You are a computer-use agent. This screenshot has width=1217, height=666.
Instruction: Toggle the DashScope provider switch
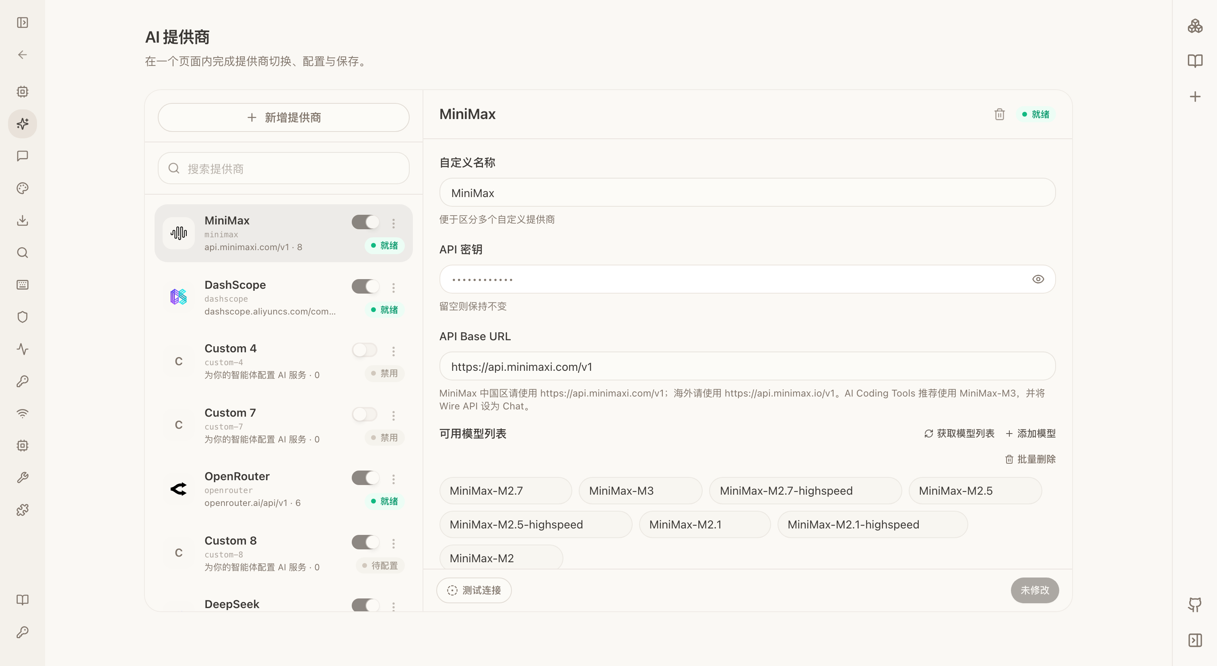point(365,286)
